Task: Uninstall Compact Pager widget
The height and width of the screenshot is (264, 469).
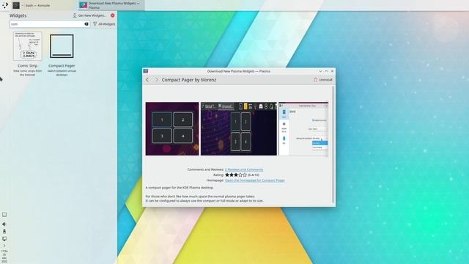Action: tap(323, 80)
